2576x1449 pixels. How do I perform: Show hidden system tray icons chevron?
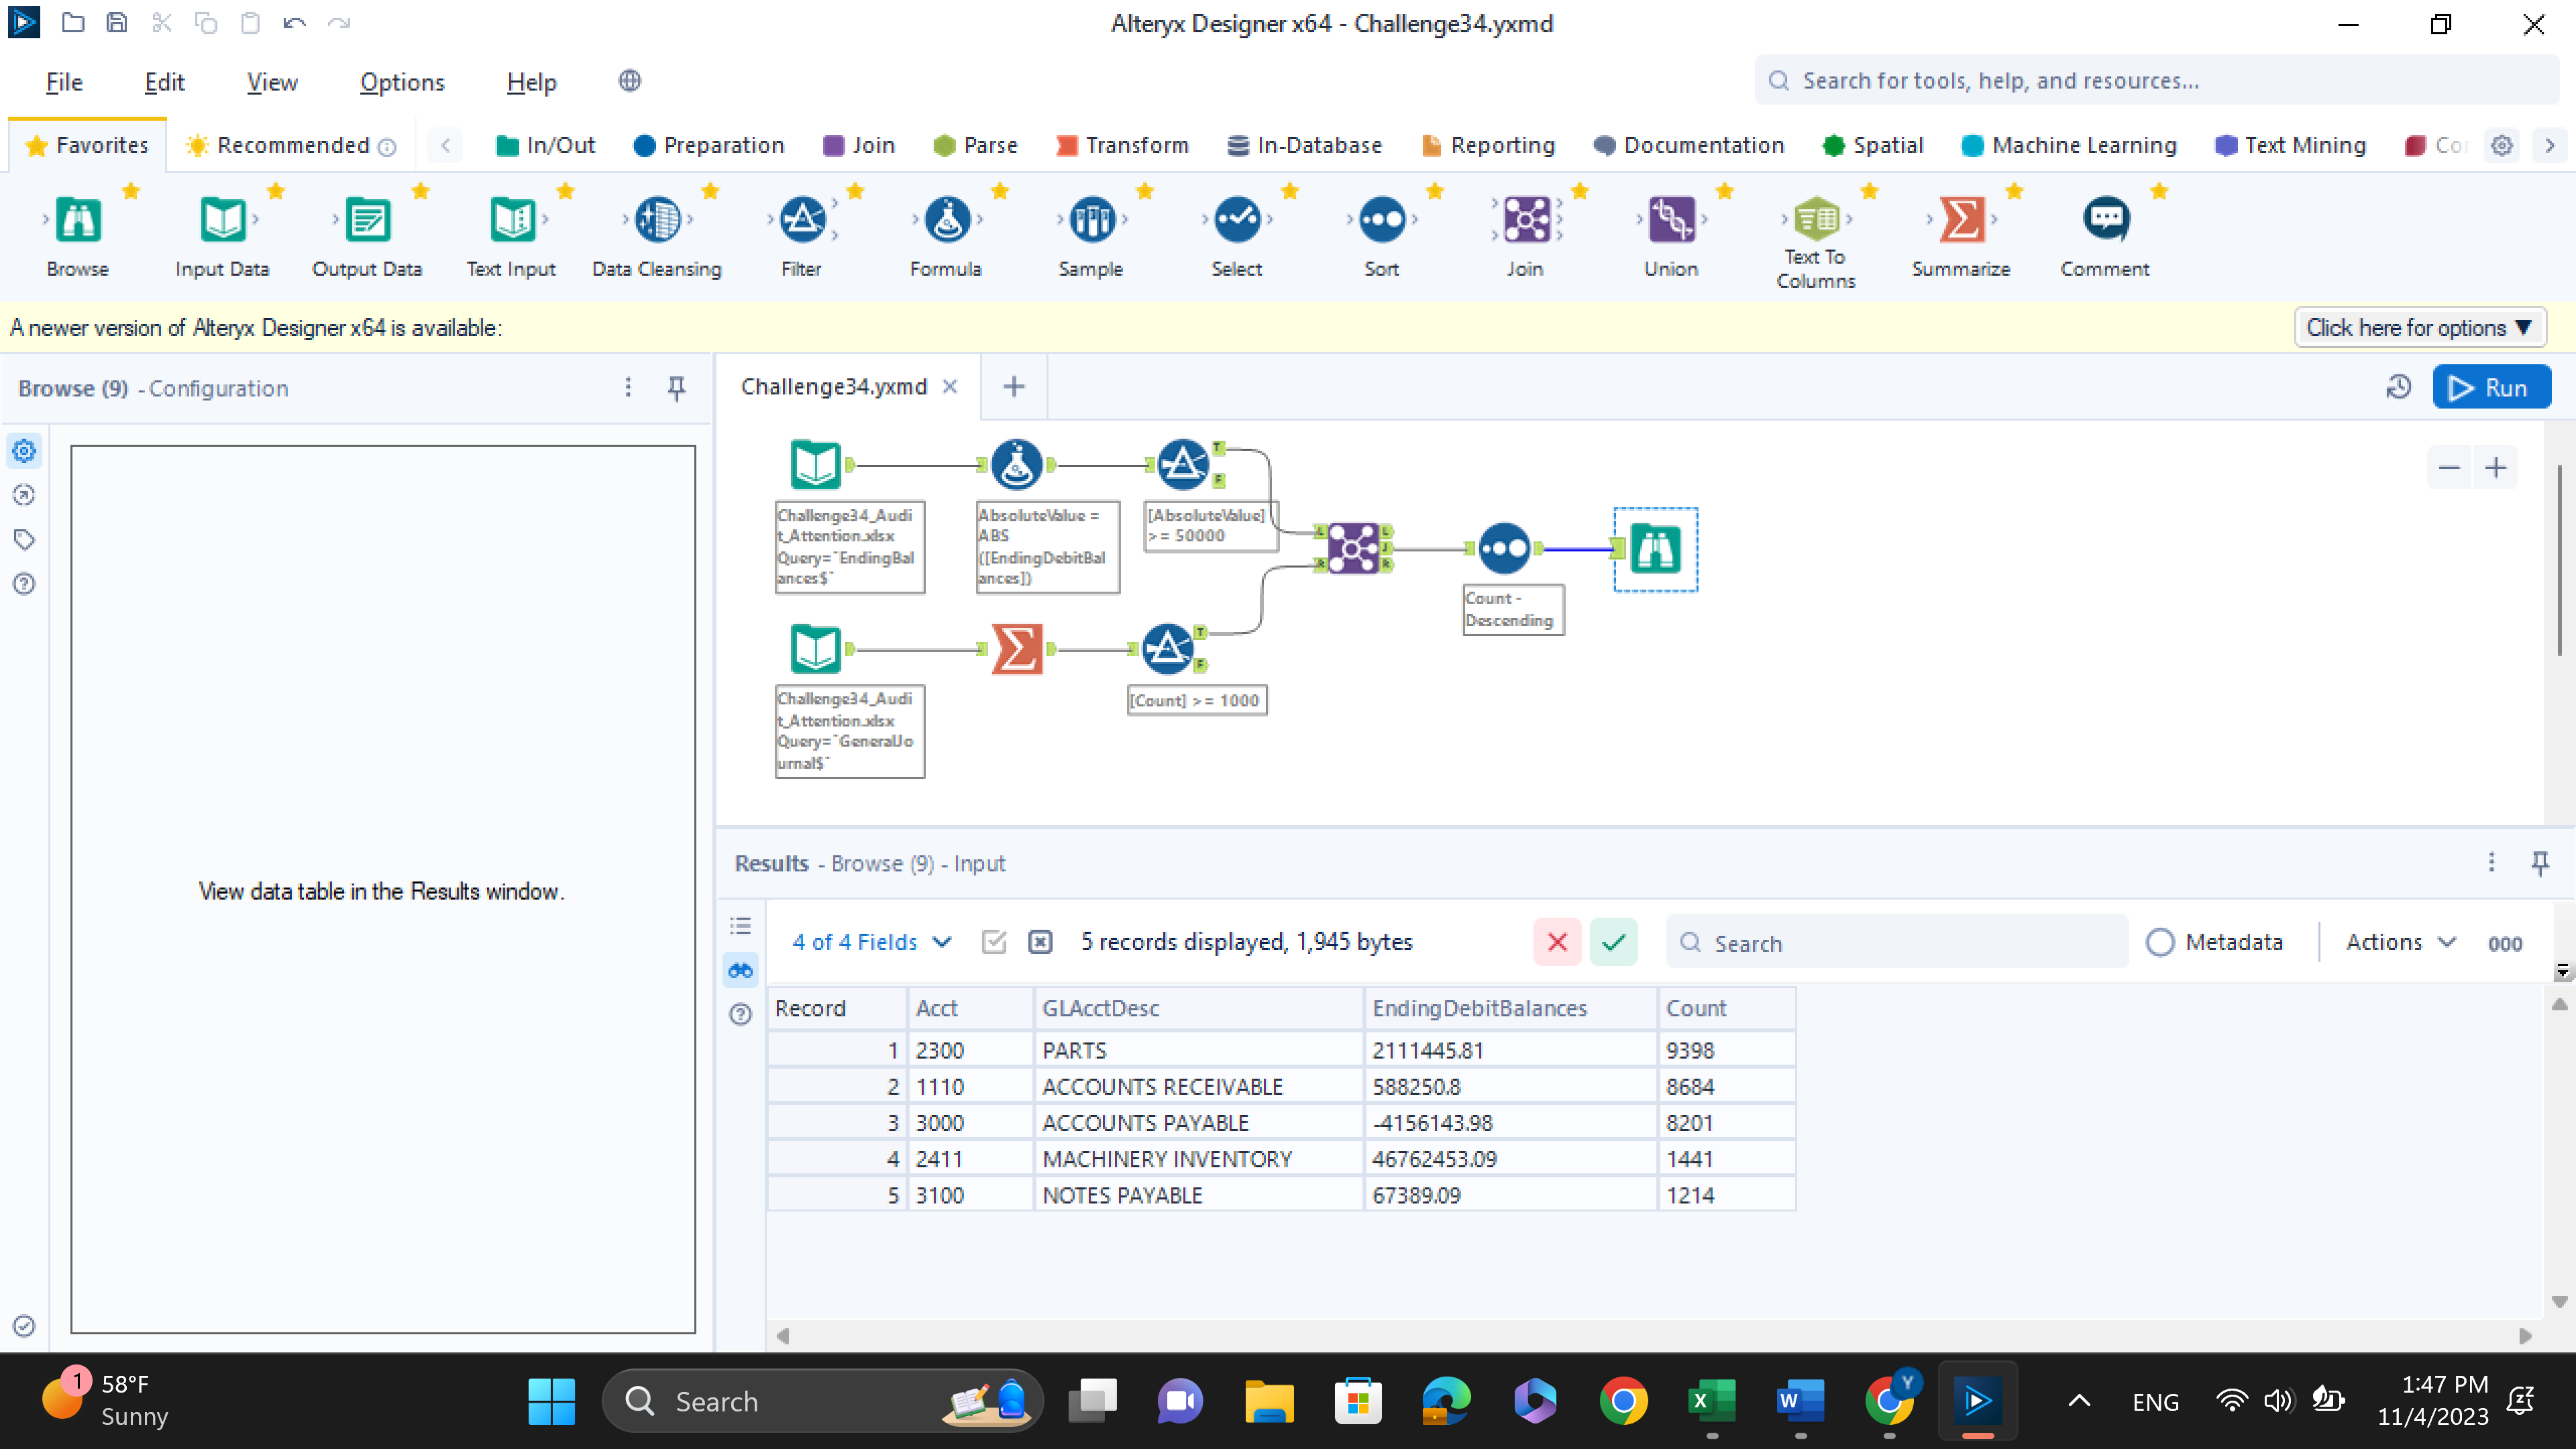(2079, 1401)
